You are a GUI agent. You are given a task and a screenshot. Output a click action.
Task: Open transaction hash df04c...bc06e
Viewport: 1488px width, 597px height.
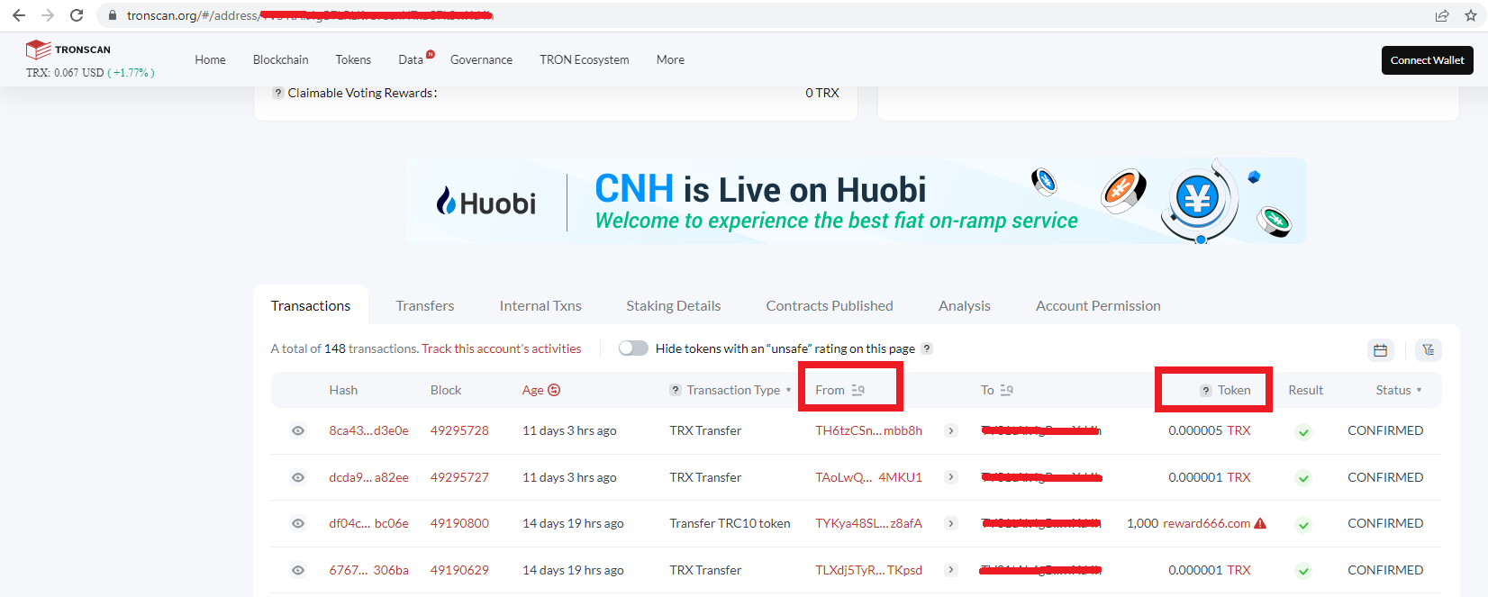[368, 523]
